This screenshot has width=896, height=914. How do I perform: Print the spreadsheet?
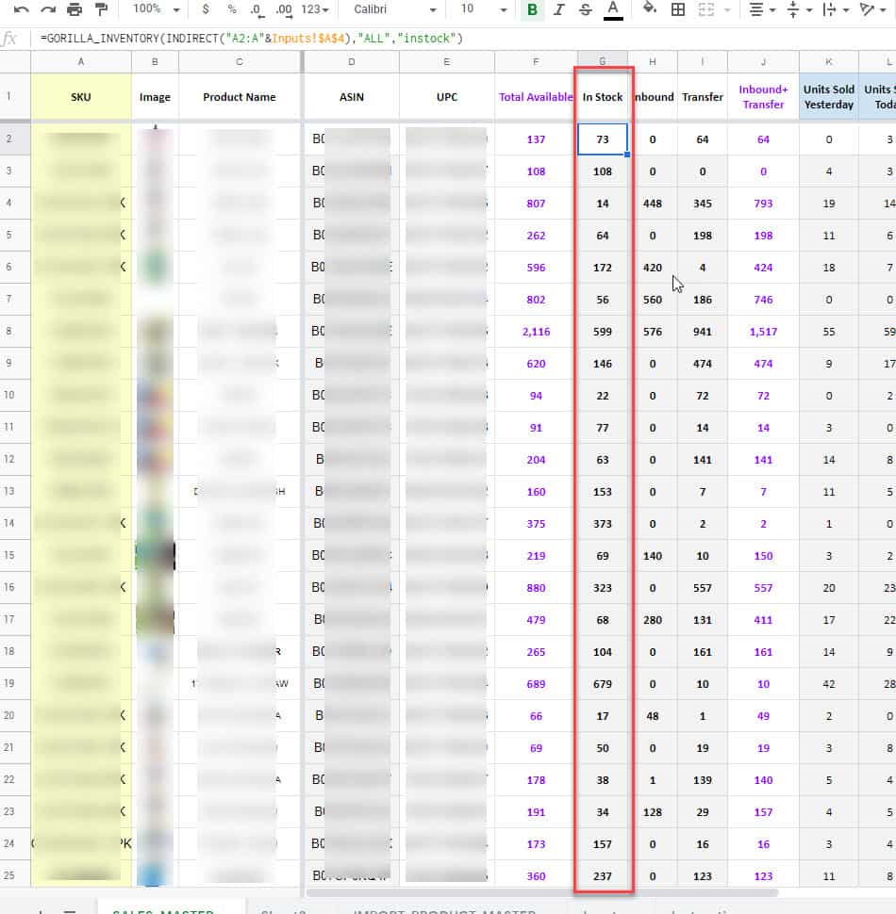coord(75,9)
